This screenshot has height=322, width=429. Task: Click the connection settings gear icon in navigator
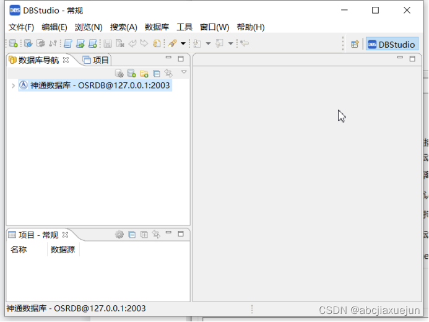pyautogui.click(x=119, y=73)
